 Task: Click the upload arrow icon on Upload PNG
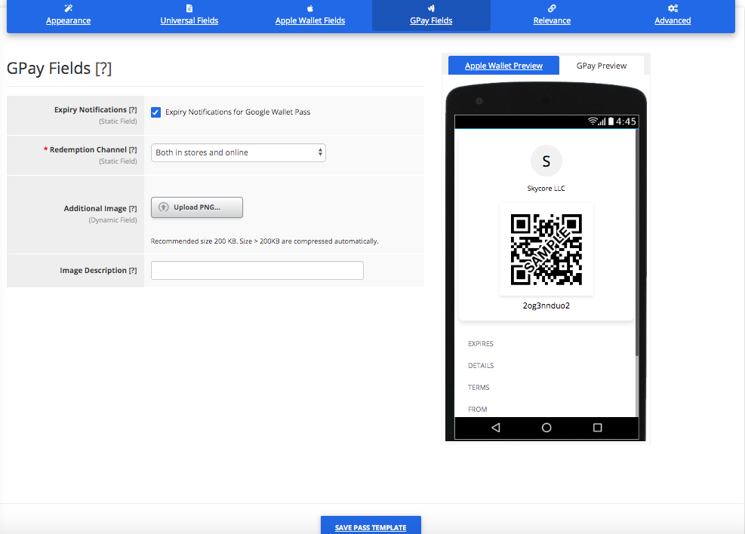[164, 207]
